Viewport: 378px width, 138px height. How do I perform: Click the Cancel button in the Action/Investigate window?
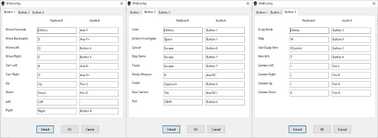click(216, 129)
